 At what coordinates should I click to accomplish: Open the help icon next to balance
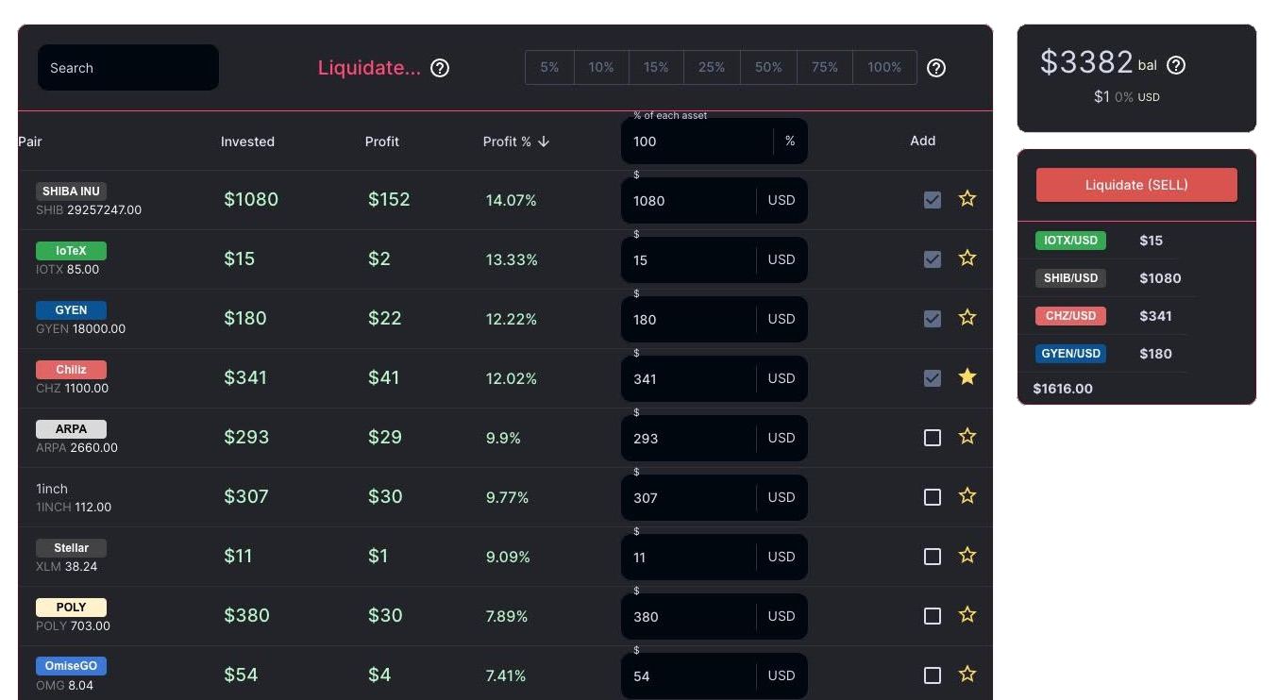pyautogui.click(x=1176, y=65)
